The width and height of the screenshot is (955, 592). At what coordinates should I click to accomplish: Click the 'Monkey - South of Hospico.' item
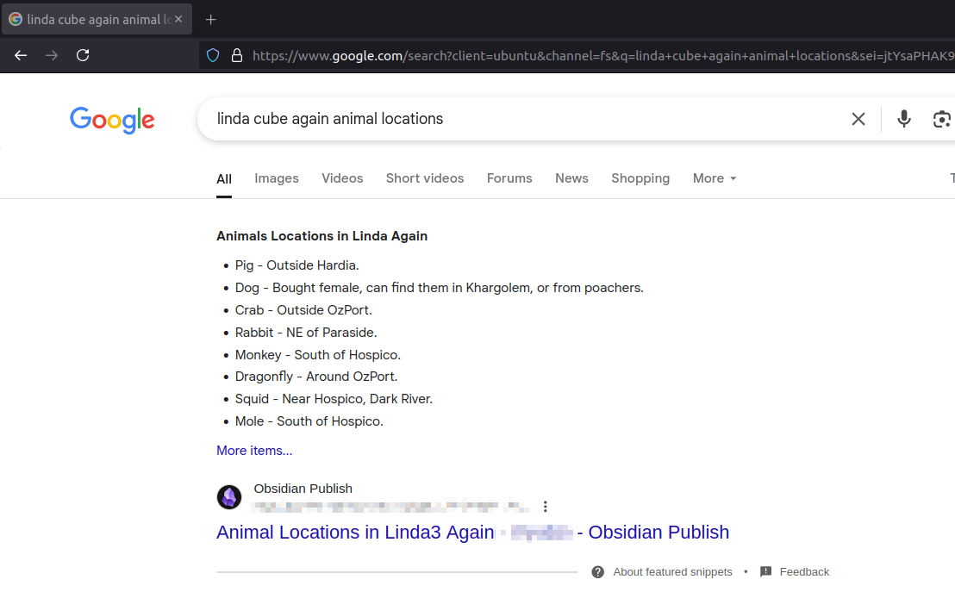coord(318,354)
